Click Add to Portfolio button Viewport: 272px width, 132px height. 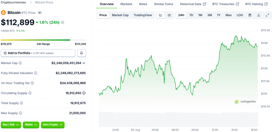(x=38, y=53)
